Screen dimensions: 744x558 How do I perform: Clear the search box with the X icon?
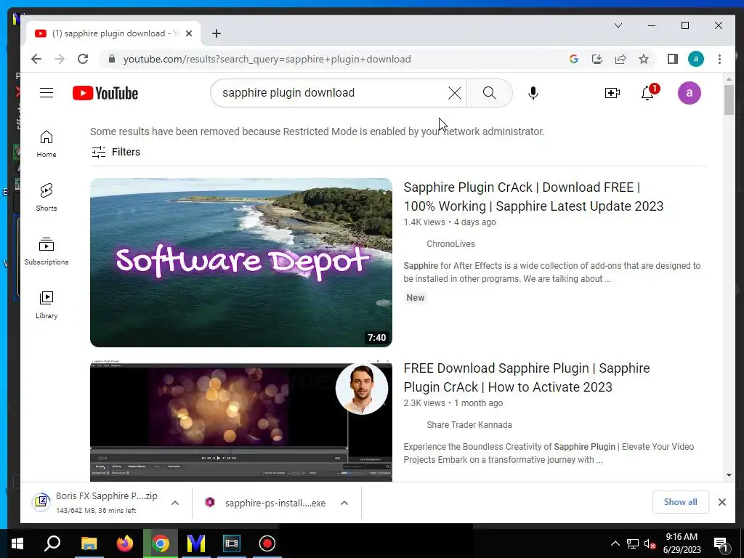point(455,93)
